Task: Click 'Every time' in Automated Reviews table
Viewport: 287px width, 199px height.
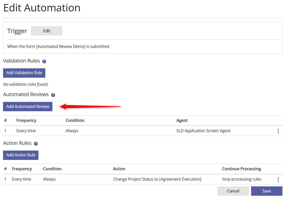Action: point(26,131)
